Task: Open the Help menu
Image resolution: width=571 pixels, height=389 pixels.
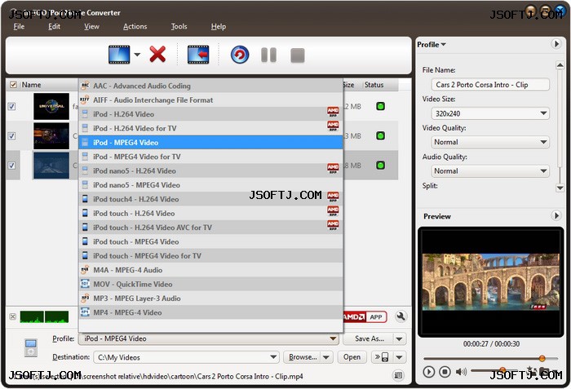Action: coord(219,26)
